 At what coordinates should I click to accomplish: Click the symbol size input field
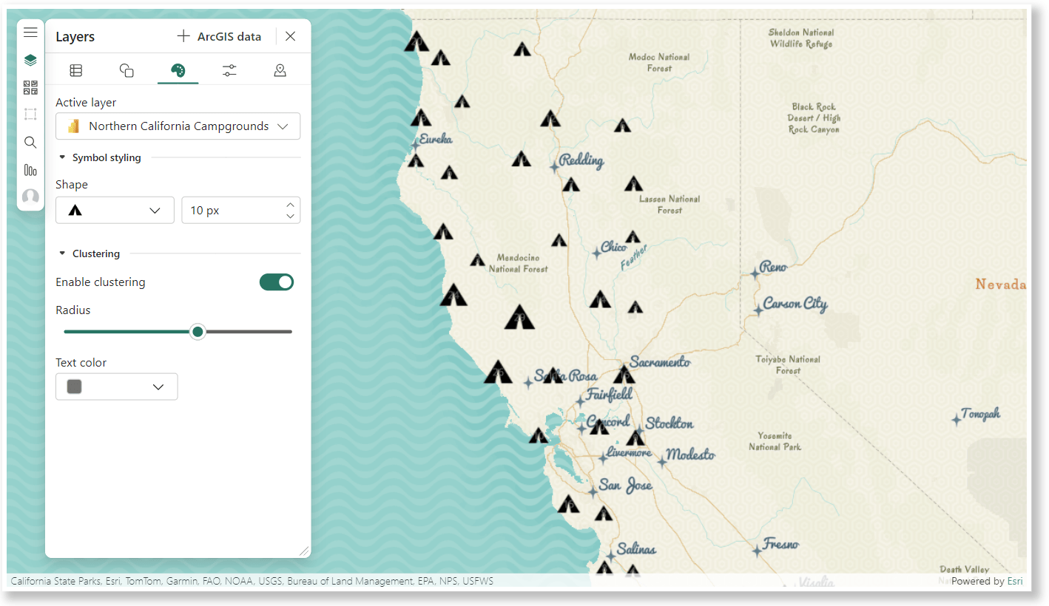click(232, 211)
